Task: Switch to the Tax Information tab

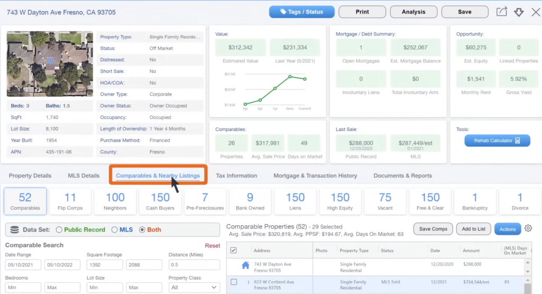Action: pos(236,176)
